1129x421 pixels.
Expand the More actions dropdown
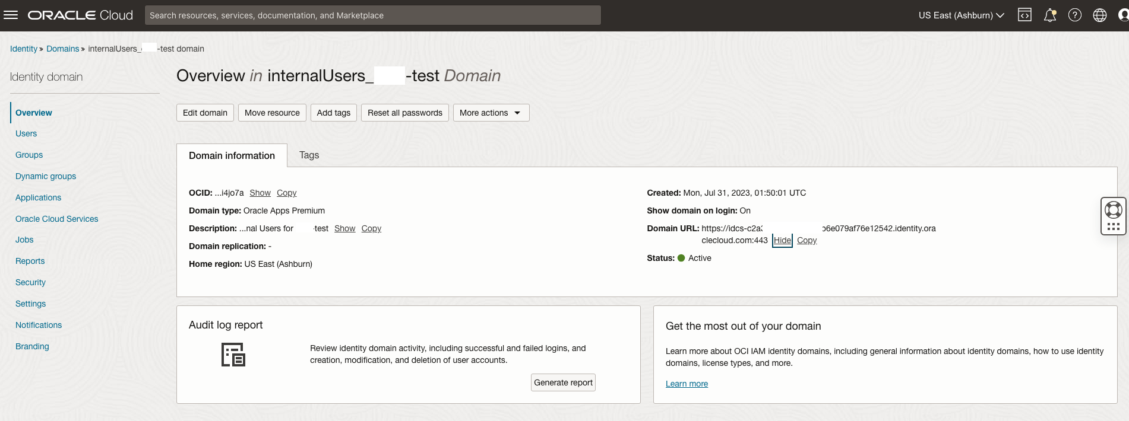[491, 113]
